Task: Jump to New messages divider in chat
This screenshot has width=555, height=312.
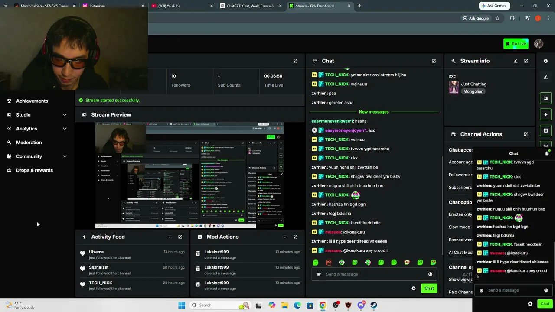Action: click(x=374, y=112)
